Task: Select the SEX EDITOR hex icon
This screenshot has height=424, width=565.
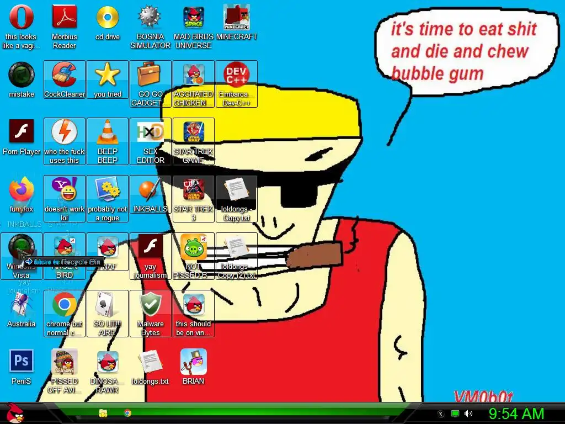Action: [x=150, y=141]
